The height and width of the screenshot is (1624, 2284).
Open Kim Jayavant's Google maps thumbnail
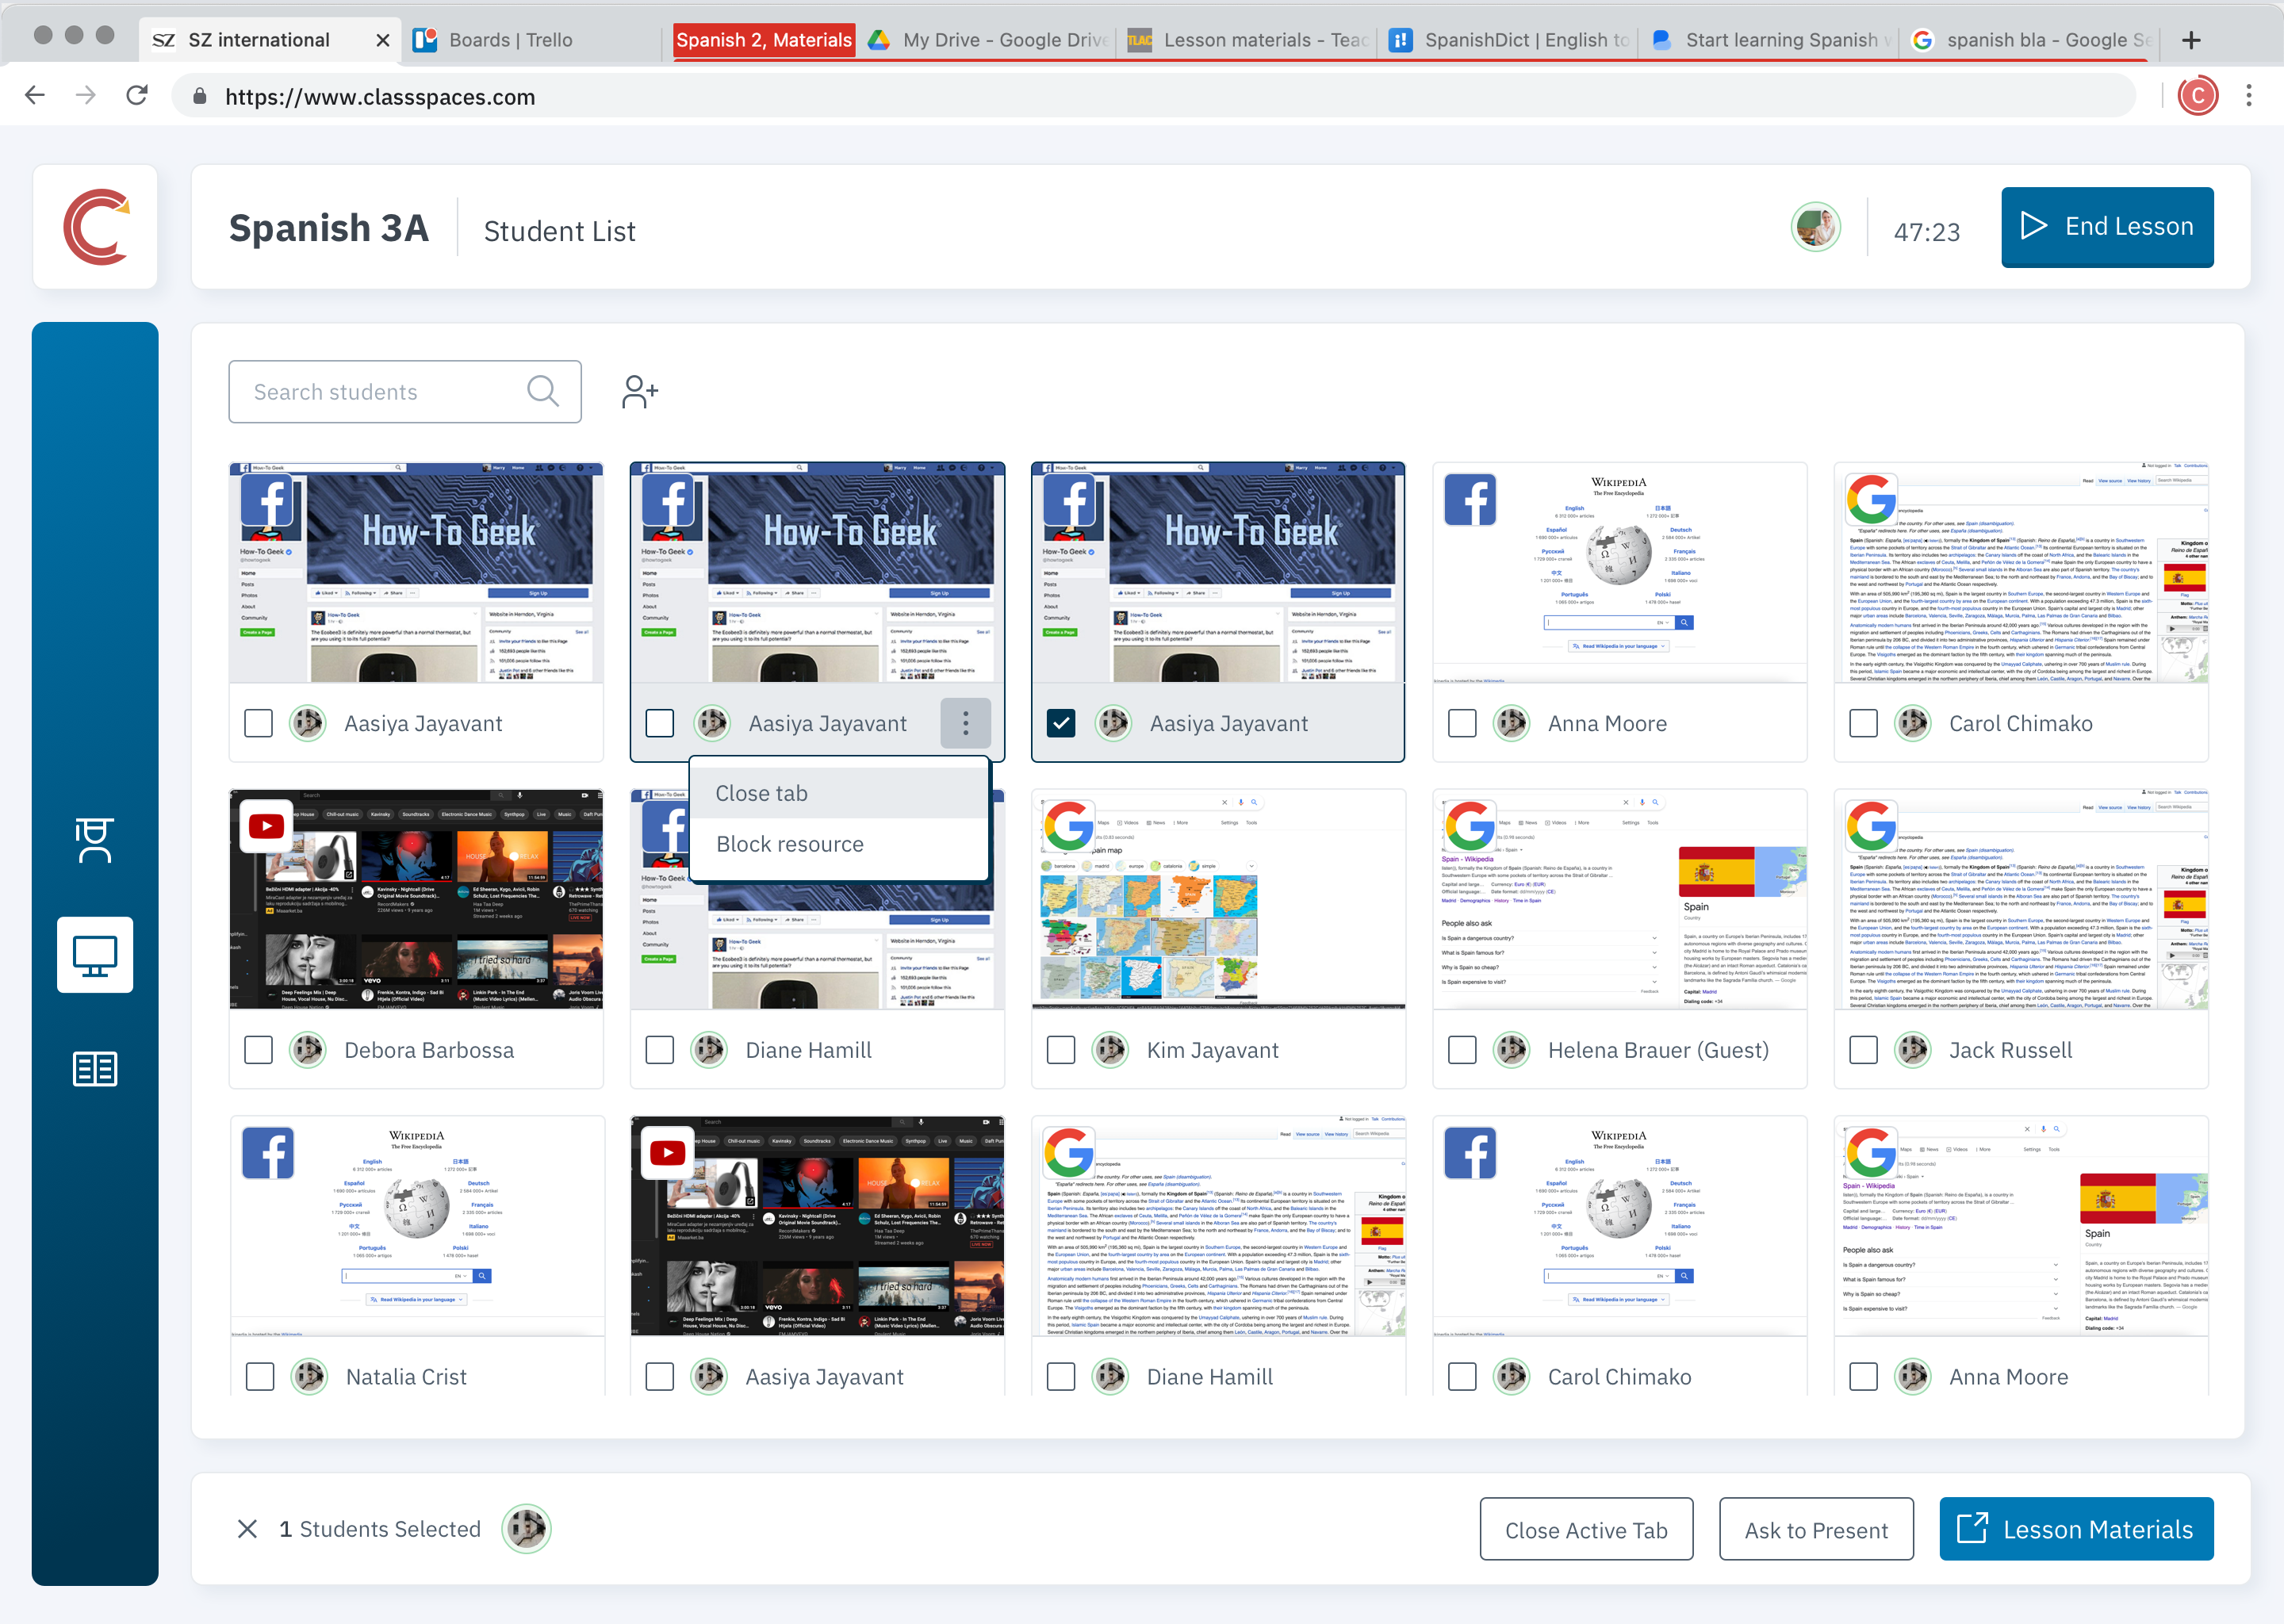(1218, 898)
